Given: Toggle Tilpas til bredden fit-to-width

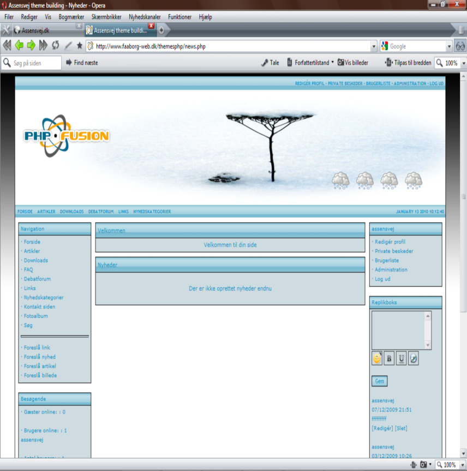Looking at the screenshot, I should pyautogui.click(x=408, y=63).
